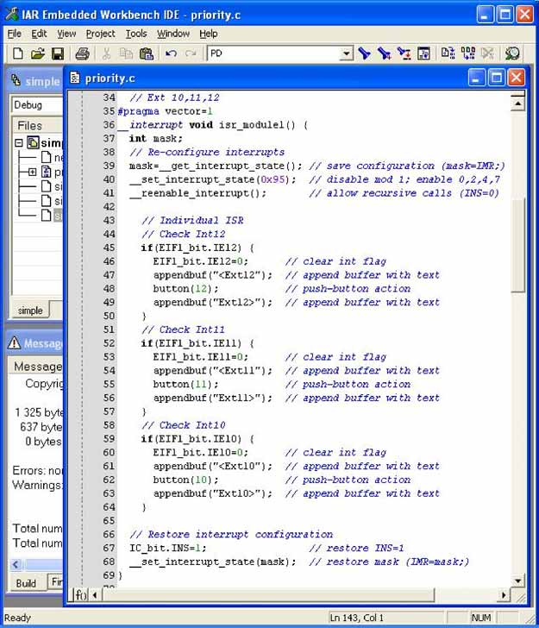Click the Open File toolbar icon
Viewport: 539px width, 628px height.
coord(37,53)
